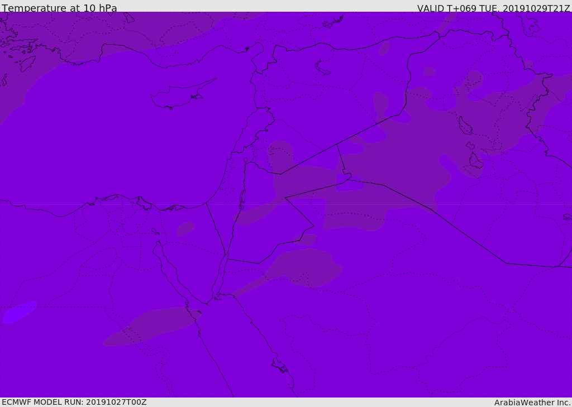Click the light blue patch over western Egypt
Image resolution: width=572 pixels, height=407 pixels.
click(x=20, y=312)
